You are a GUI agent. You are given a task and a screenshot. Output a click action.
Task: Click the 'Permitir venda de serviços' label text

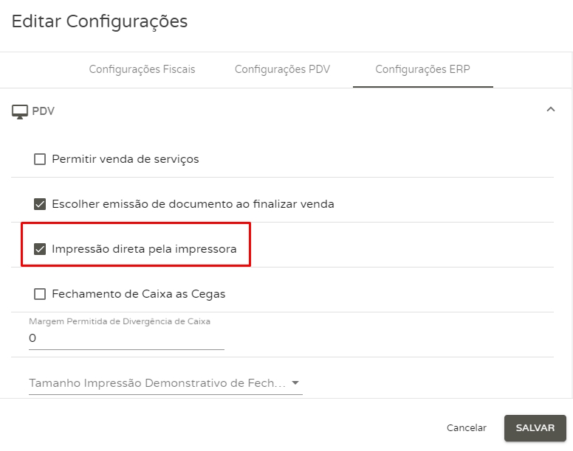[x=126, y=159]
